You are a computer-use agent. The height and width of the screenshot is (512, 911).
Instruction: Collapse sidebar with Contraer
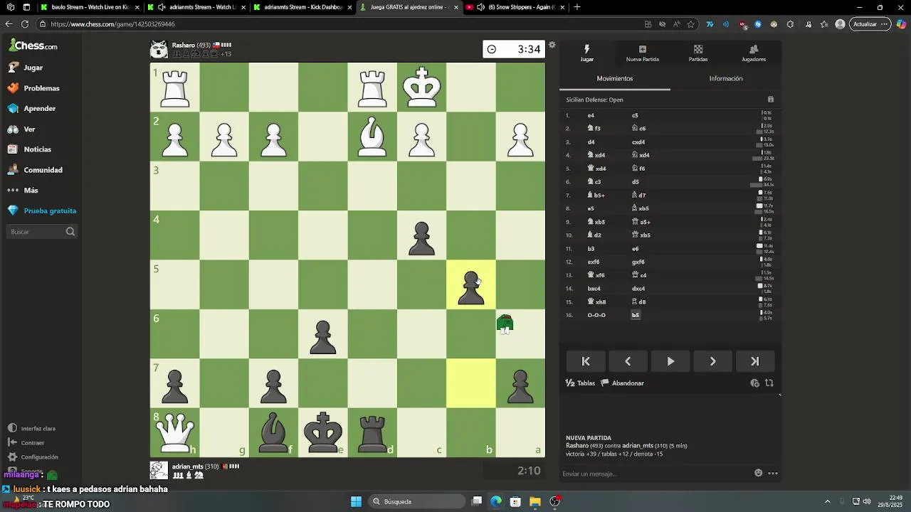click(x=32, y=443)
